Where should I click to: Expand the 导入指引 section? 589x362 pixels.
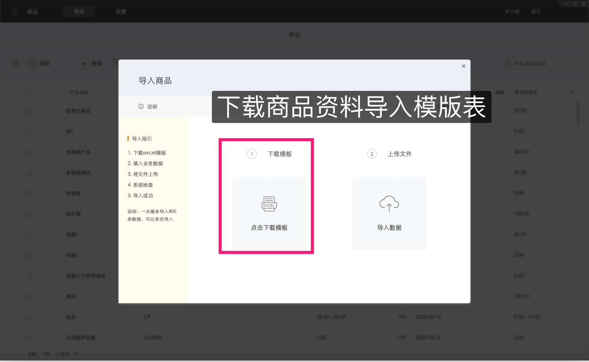141,139
